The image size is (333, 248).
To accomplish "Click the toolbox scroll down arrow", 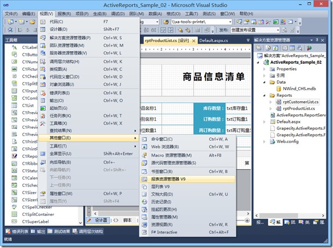I will (80, 222).
